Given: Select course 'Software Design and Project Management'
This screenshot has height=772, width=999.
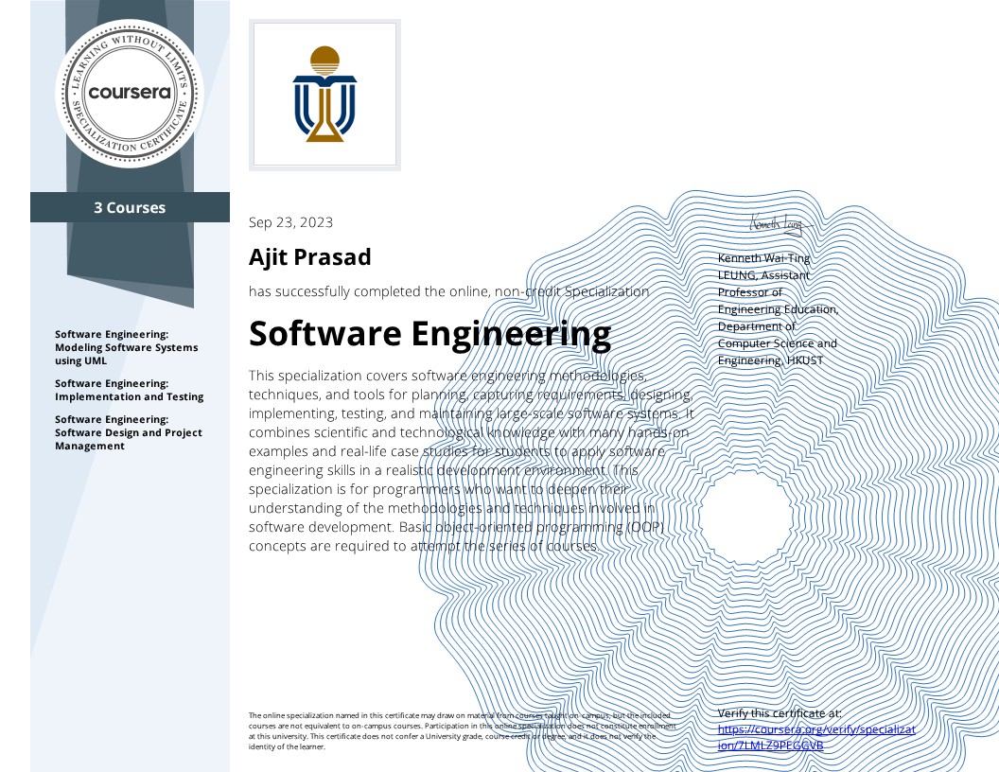Looking at the screenshot, I should 128,432.
